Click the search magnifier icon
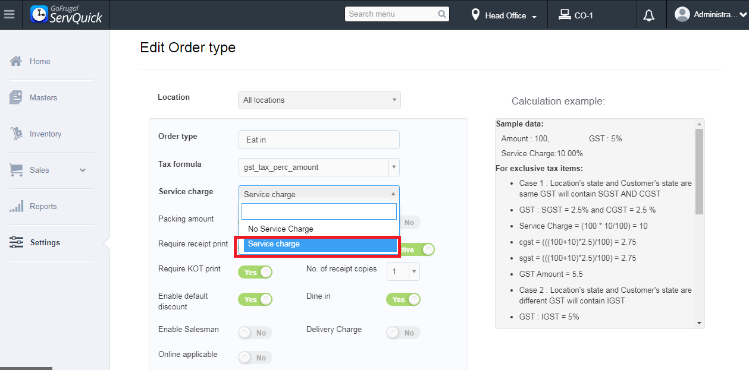749x370 pixels. click(442, 14)
